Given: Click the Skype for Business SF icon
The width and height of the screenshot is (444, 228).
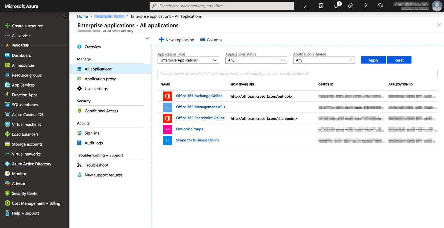Looking at the screenshot, I should (167, 140).
